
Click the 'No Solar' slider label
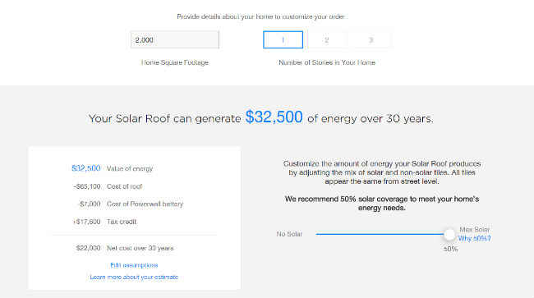pyautogui.click(x=289, y=234)
